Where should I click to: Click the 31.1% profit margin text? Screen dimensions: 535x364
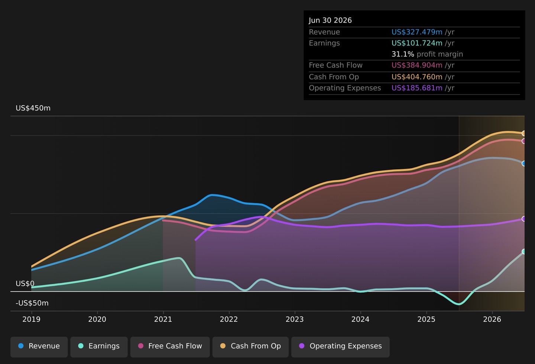pos(427,54)
